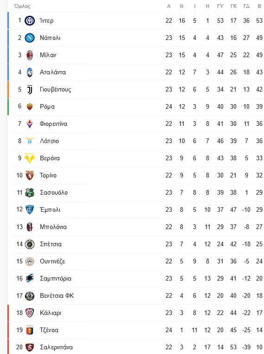Open the Μπολόνια team page link
This screenshot has width=264, height=354.
pos(53,227)
